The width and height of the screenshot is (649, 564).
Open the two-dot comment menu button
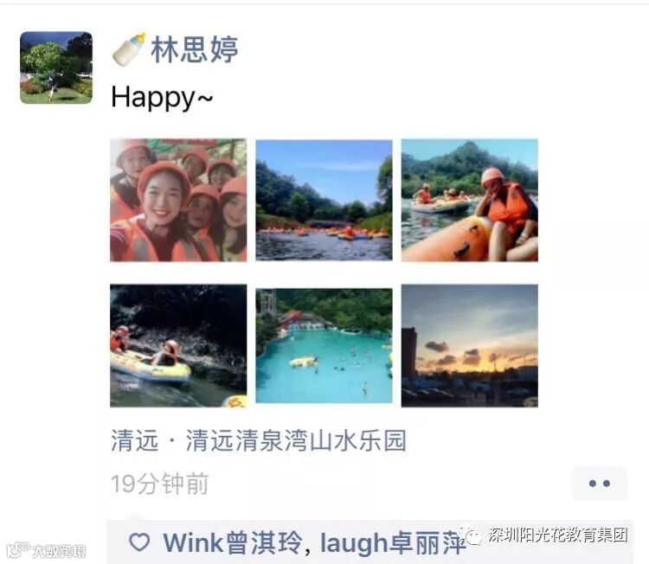600,484
